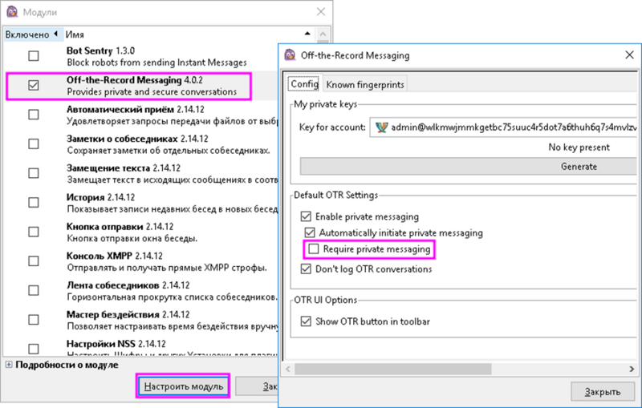Enable the Автоматический приём plugin checkbox
The height and width of the screenshot is (408, 642).
pos(34,115)
